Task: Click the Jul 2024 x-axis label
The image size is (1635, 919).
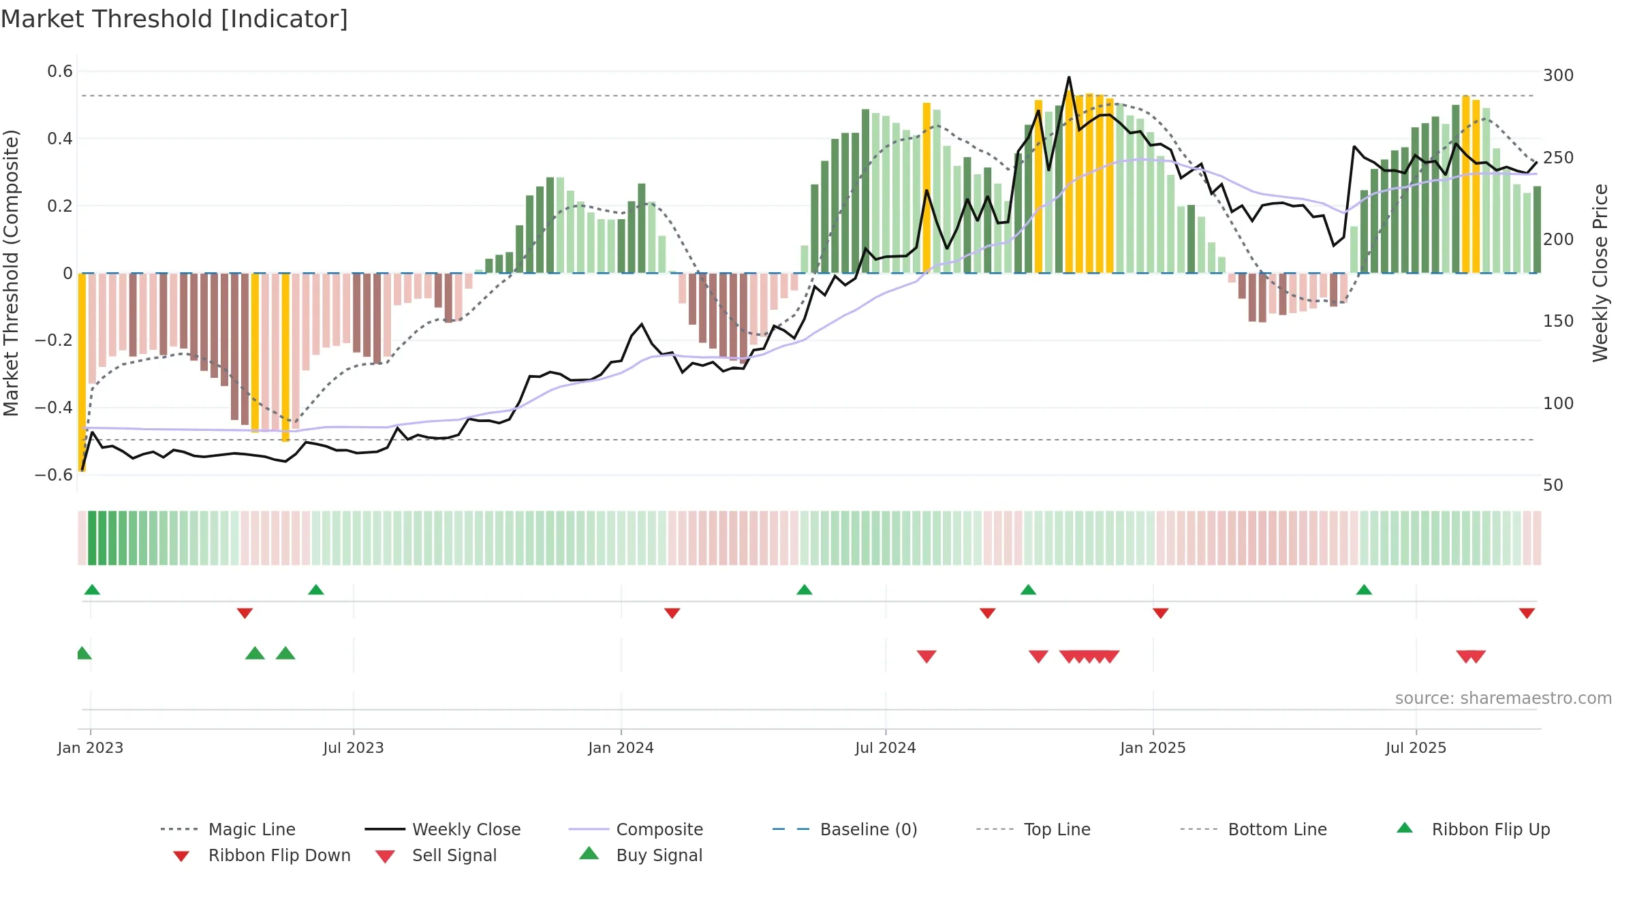Action: 886,748
